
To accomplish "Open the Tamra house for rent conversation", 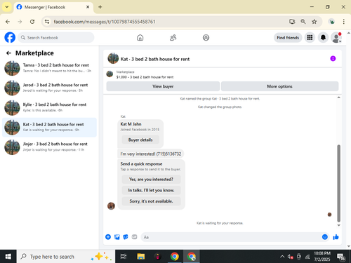I will tap(49, 68).
